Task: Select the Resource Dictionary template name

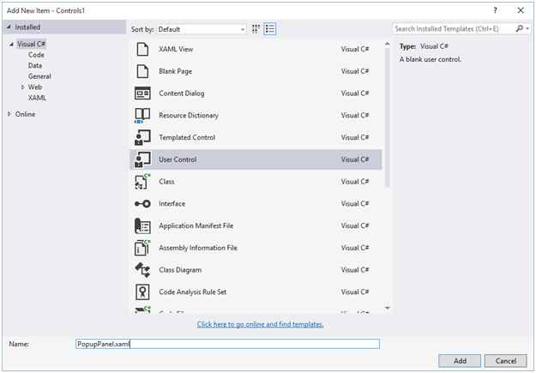Action: point(189,116)
